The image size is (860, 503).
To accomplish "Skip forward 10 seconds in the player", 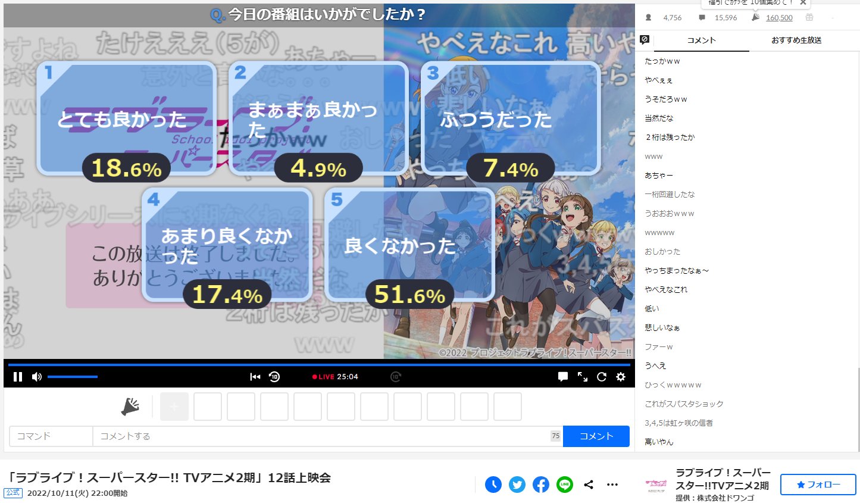I will click(396, 377).
